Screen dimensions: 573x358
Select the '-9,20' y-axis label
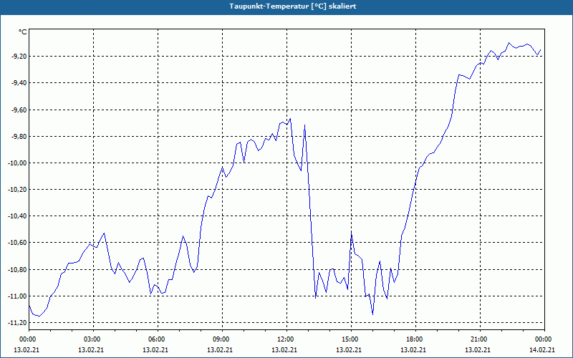pyautogui.click(x=19, y=57)
